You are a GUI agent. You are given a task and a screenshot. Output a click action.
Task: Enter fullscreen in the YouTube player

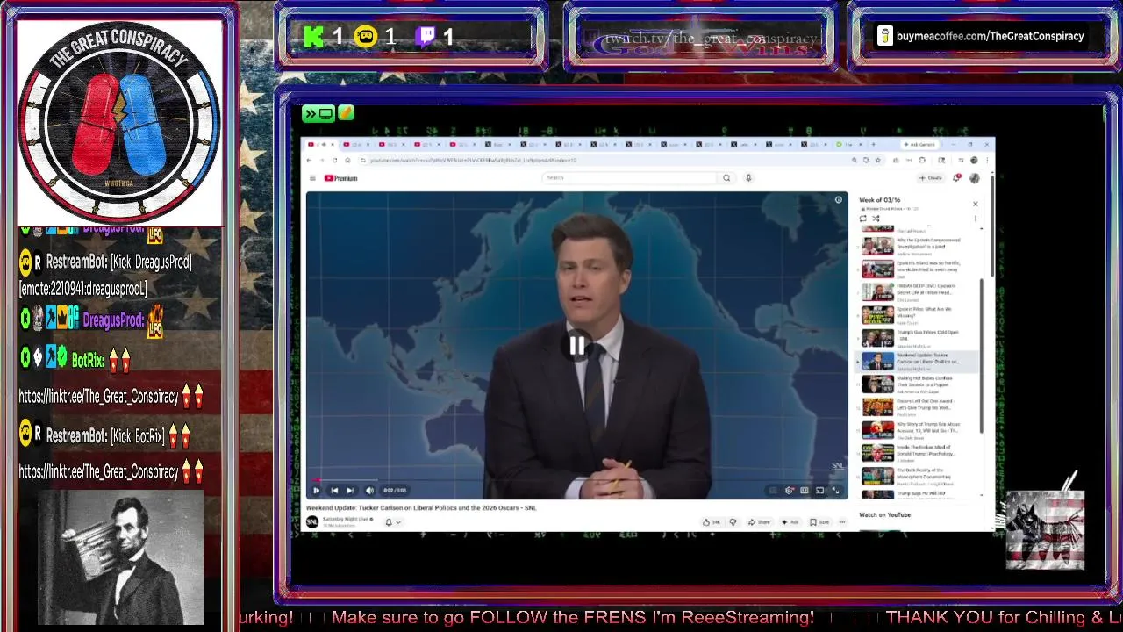point(835,491)
